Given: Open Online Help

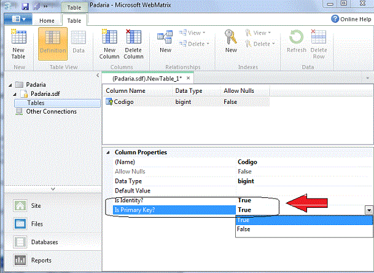Looking at the screenshot, I should click(x=351, y=19).
